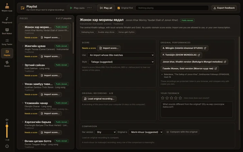Click Compare with the original button
The height and width of the screenshot is (152, 243).
[x=182, y=132]
